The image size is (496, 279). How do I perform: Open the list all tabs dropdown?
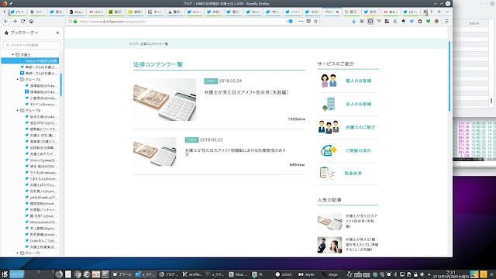pos(447,12)
